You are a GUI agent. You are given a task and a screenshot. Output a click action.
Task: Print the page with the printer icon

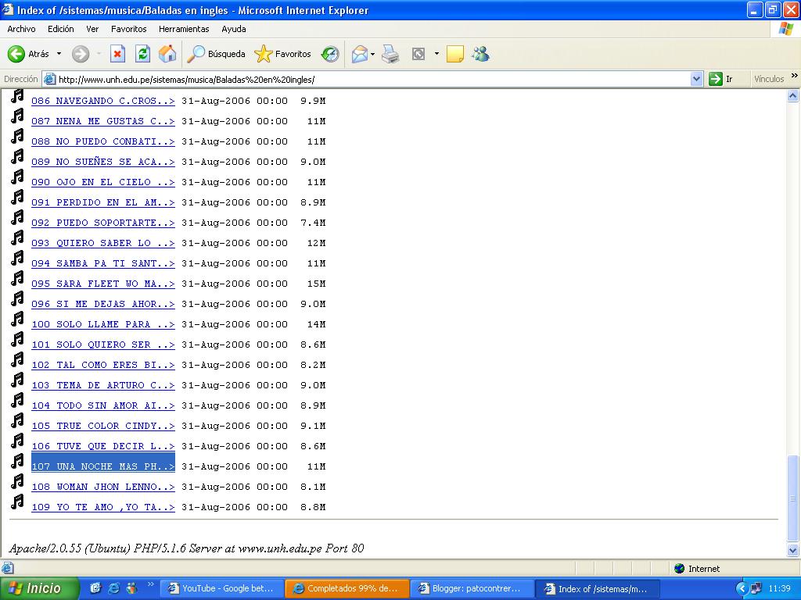point(391,54)
